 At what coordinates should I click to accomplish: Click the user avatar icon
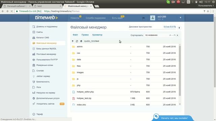pyautogui.click(x=153, y=18)
